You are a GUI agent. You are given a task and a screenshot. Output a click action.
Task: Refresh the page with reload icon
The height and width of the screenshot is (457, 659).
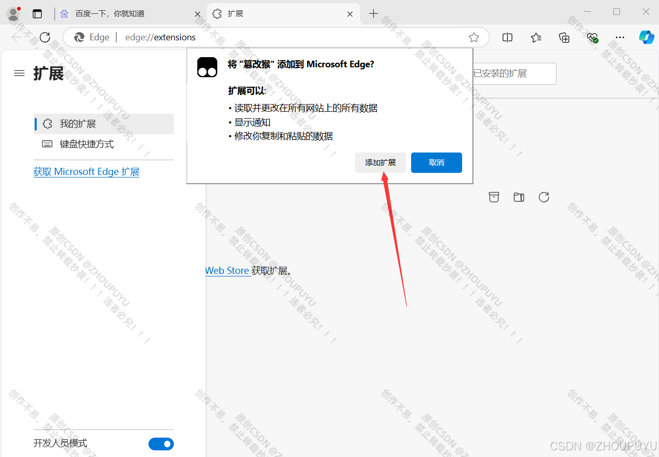tap(45, 37)
